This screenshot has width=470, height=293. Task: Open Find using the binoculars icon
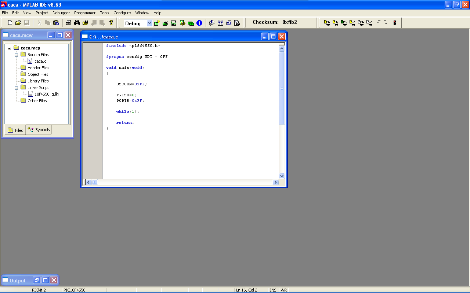pos(77,23)
